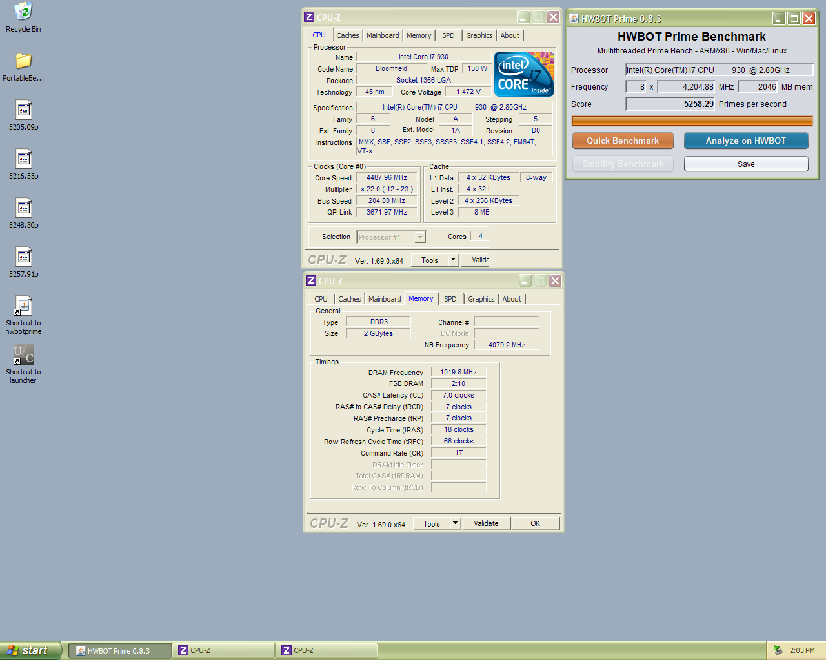Open the Windows start button
Screen dimensions: 826x660
[x=31, y=650]
